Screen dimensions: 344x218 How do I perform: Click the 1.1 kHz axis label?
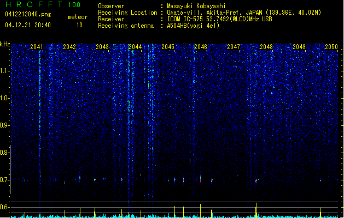click(x=4, y=71)
